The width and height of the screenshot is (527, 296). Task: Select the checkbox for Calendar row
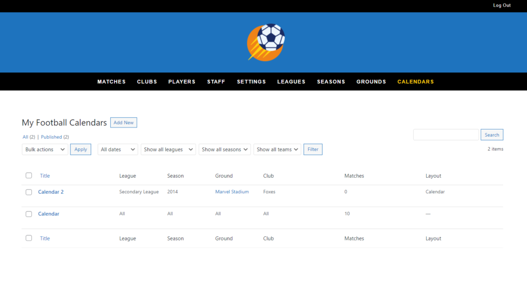(29, 214)
